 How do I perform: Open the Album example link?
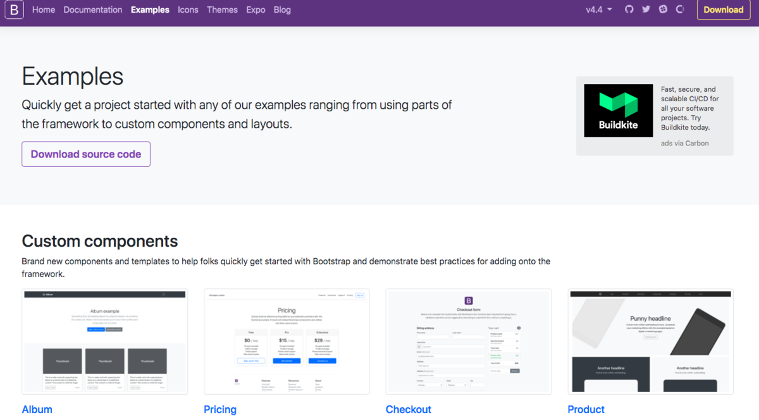37,409
